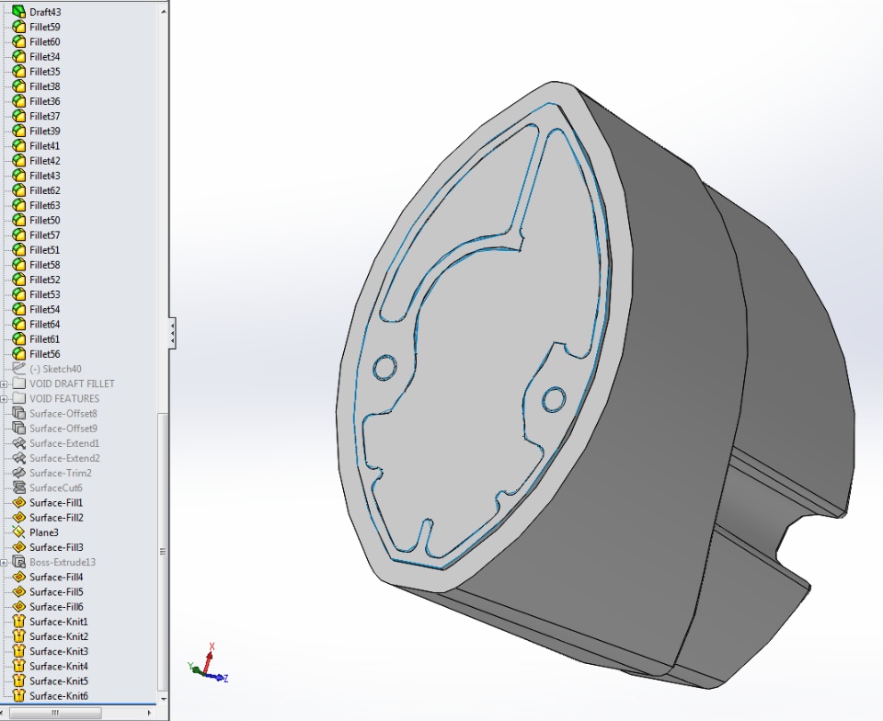Select Fillet39 in the feature tree
The image size is (883, 721).
tap(45, 132)
